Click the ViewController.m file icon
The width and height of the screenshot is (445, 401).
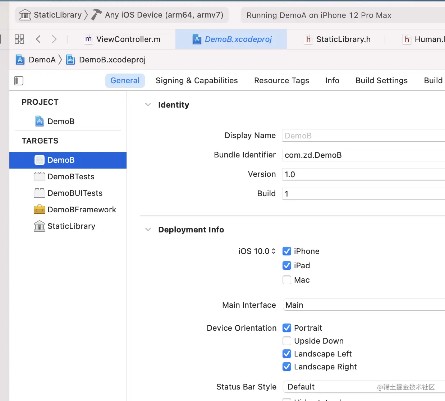[88, 39]
